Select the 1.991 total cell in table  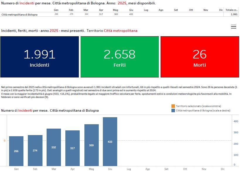[x=234, y=14]
